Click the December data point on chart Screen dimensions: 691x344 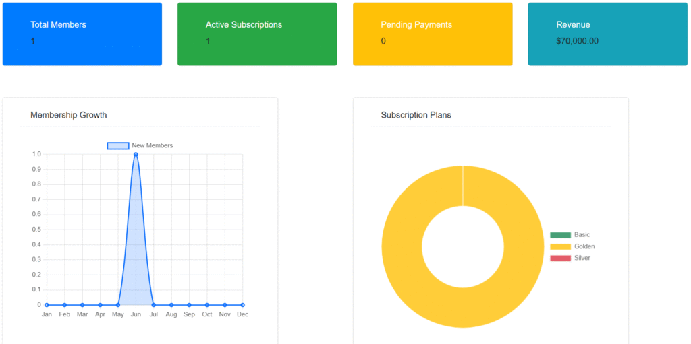pyautogui.click(x=242, y=305)
